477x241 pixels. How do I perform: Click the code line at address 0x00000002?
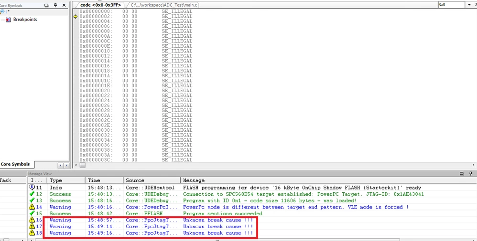(136, 16)
